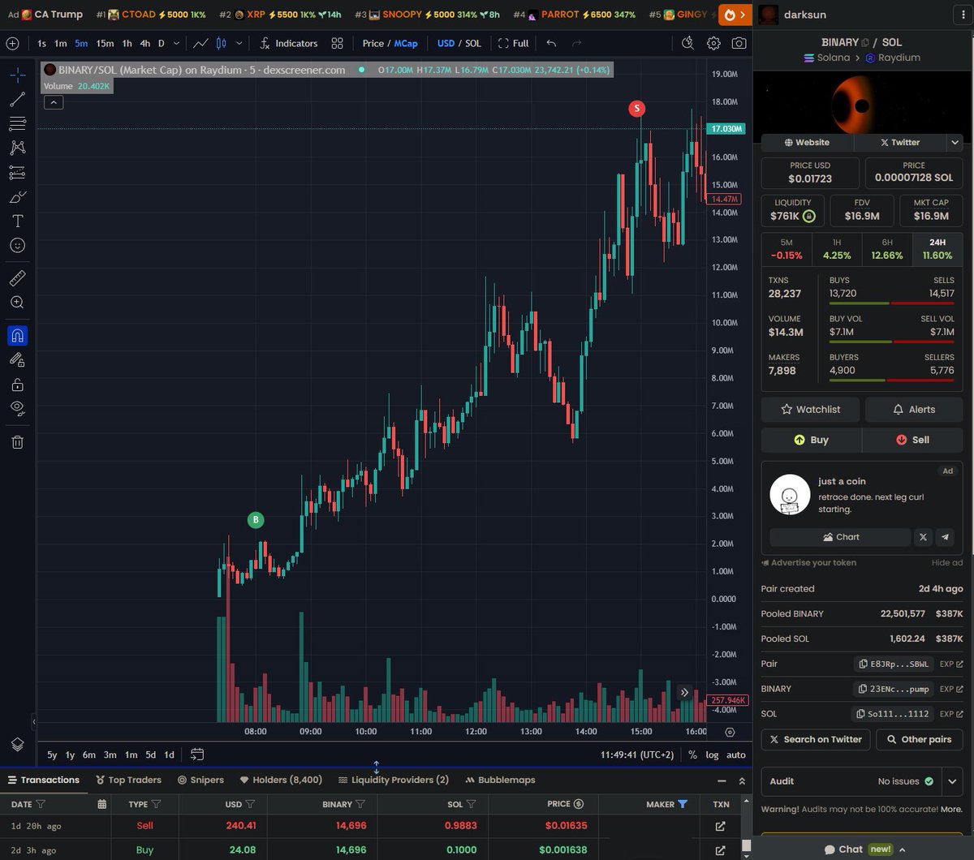
Task: Toggle auto scale
Action: pyautogui.click(x=736, y=755)
